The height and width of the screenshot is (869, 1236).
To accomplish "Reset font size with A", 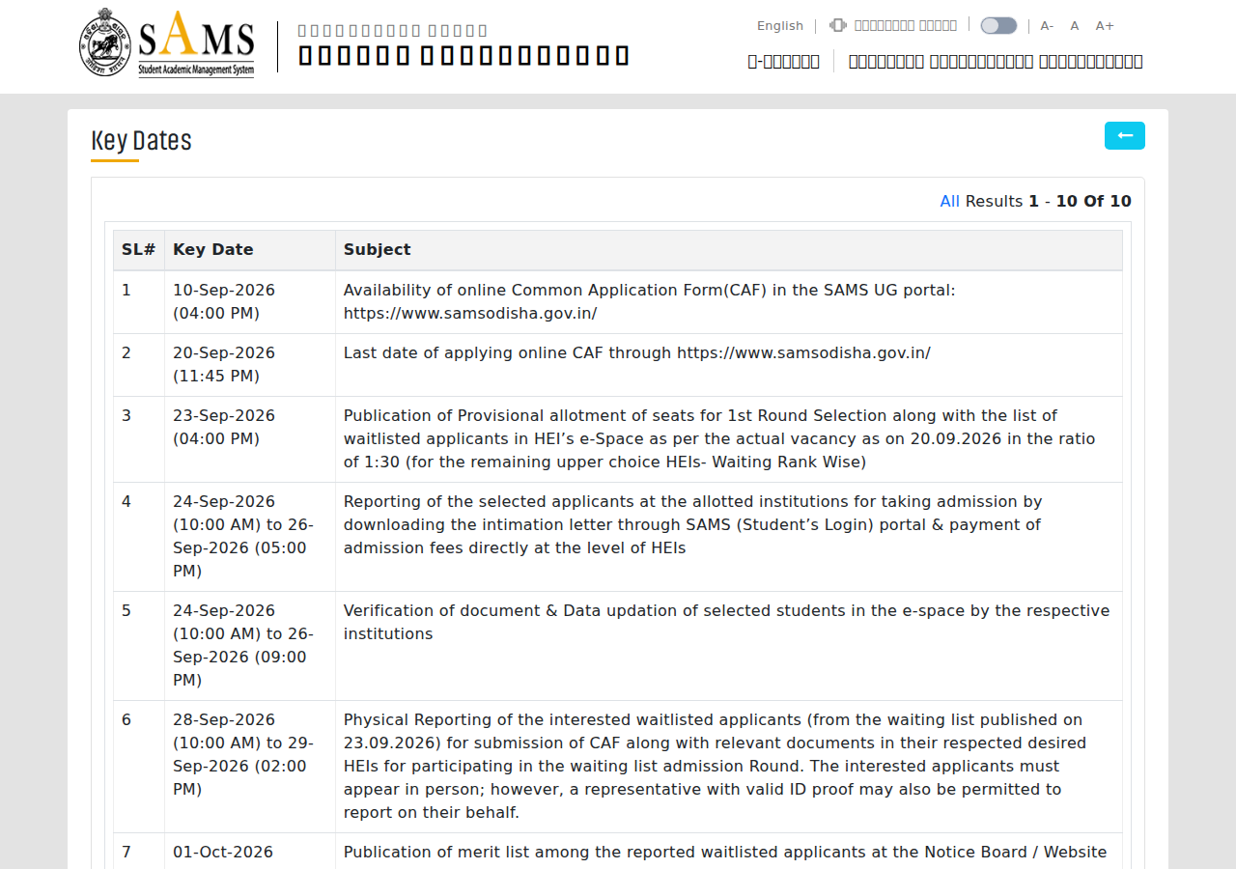I will [x=1075, y=26].
